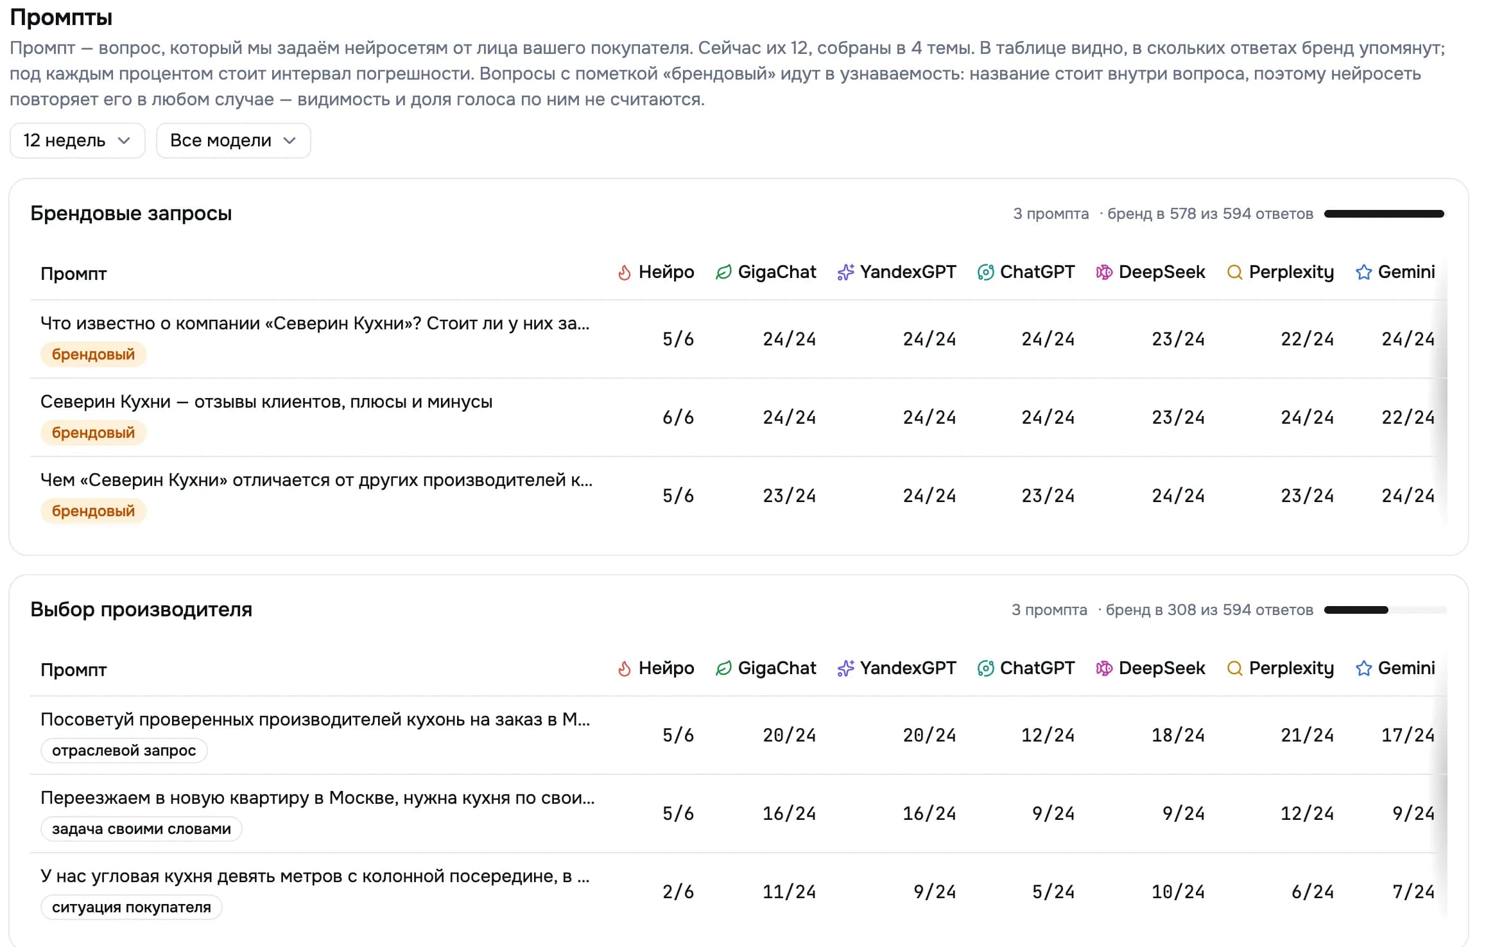This screenshot has width=1486, height=947.
Task: Click Gemini cell 17/24 in "Посоветуй проверенных производителей" row
Action: coord(1408,735)
